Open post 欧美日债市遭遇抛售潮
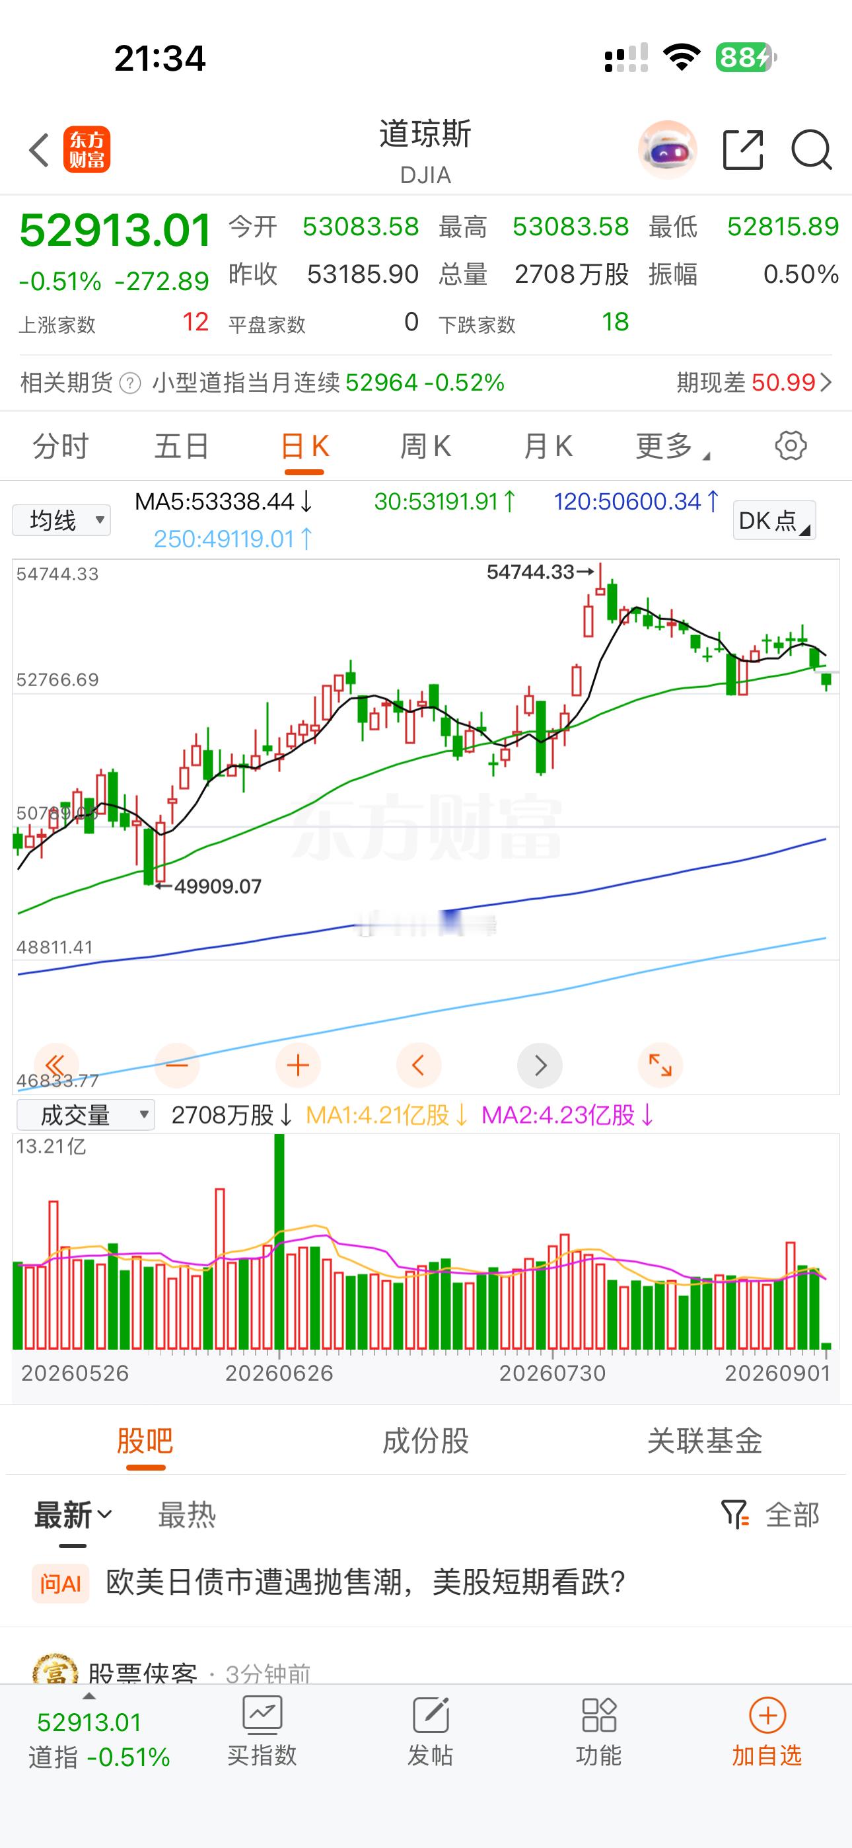This screenshot has width=852, height=1848. pyautogui.click(x=366, y=1582)
